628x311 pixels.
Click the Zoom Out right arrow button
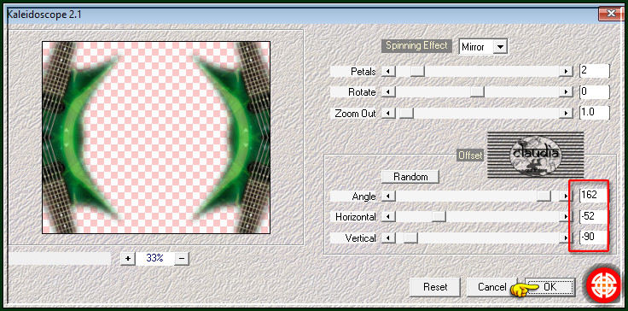click(566, 114)
